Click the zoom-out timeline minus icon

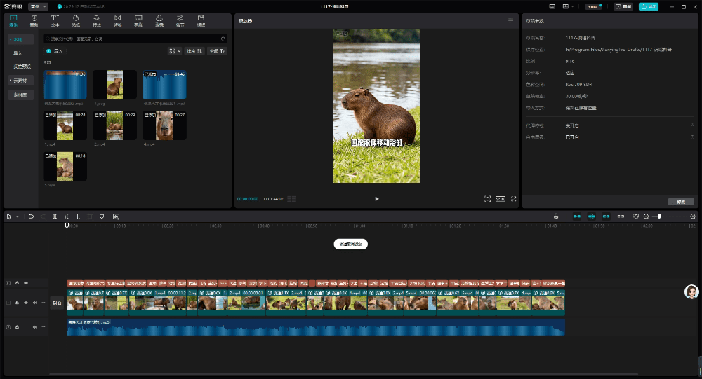646,216
